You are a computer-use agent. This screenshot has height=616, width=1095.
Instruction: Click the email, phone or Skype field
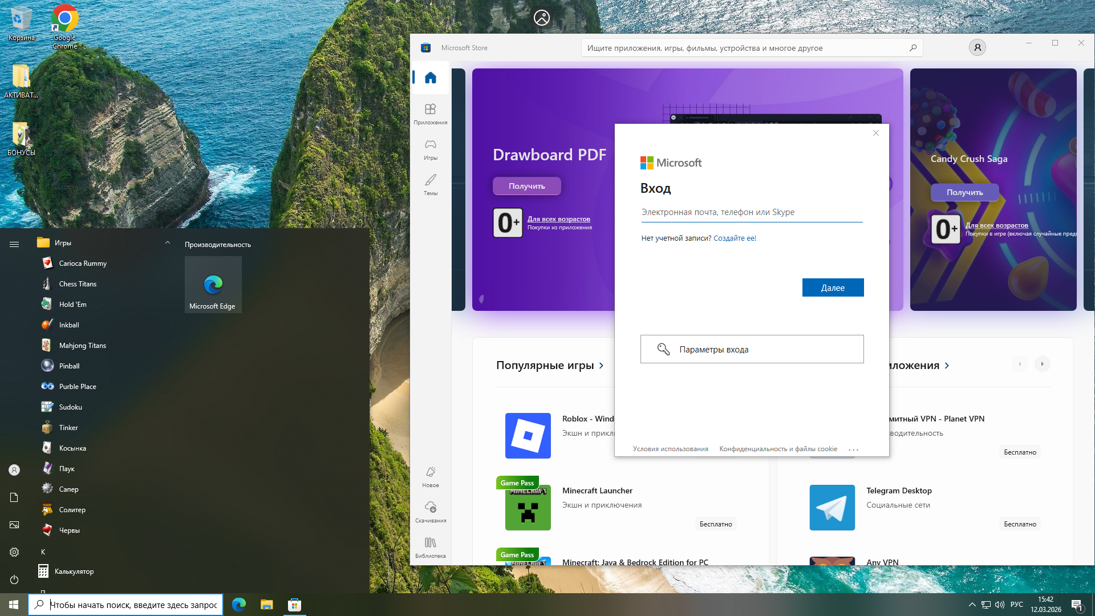(x=751, y=212)
